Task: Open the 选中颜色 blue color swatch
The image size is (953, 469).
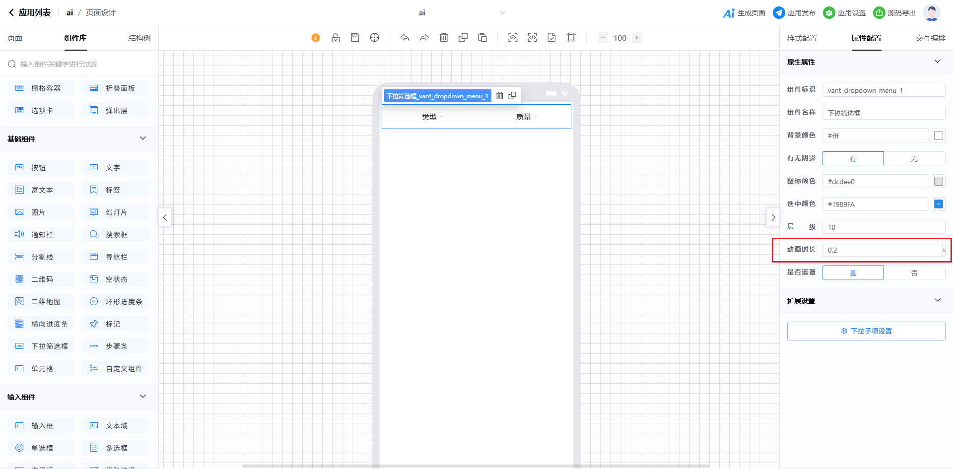Action: pyautogui.click(x=939, y=204)
